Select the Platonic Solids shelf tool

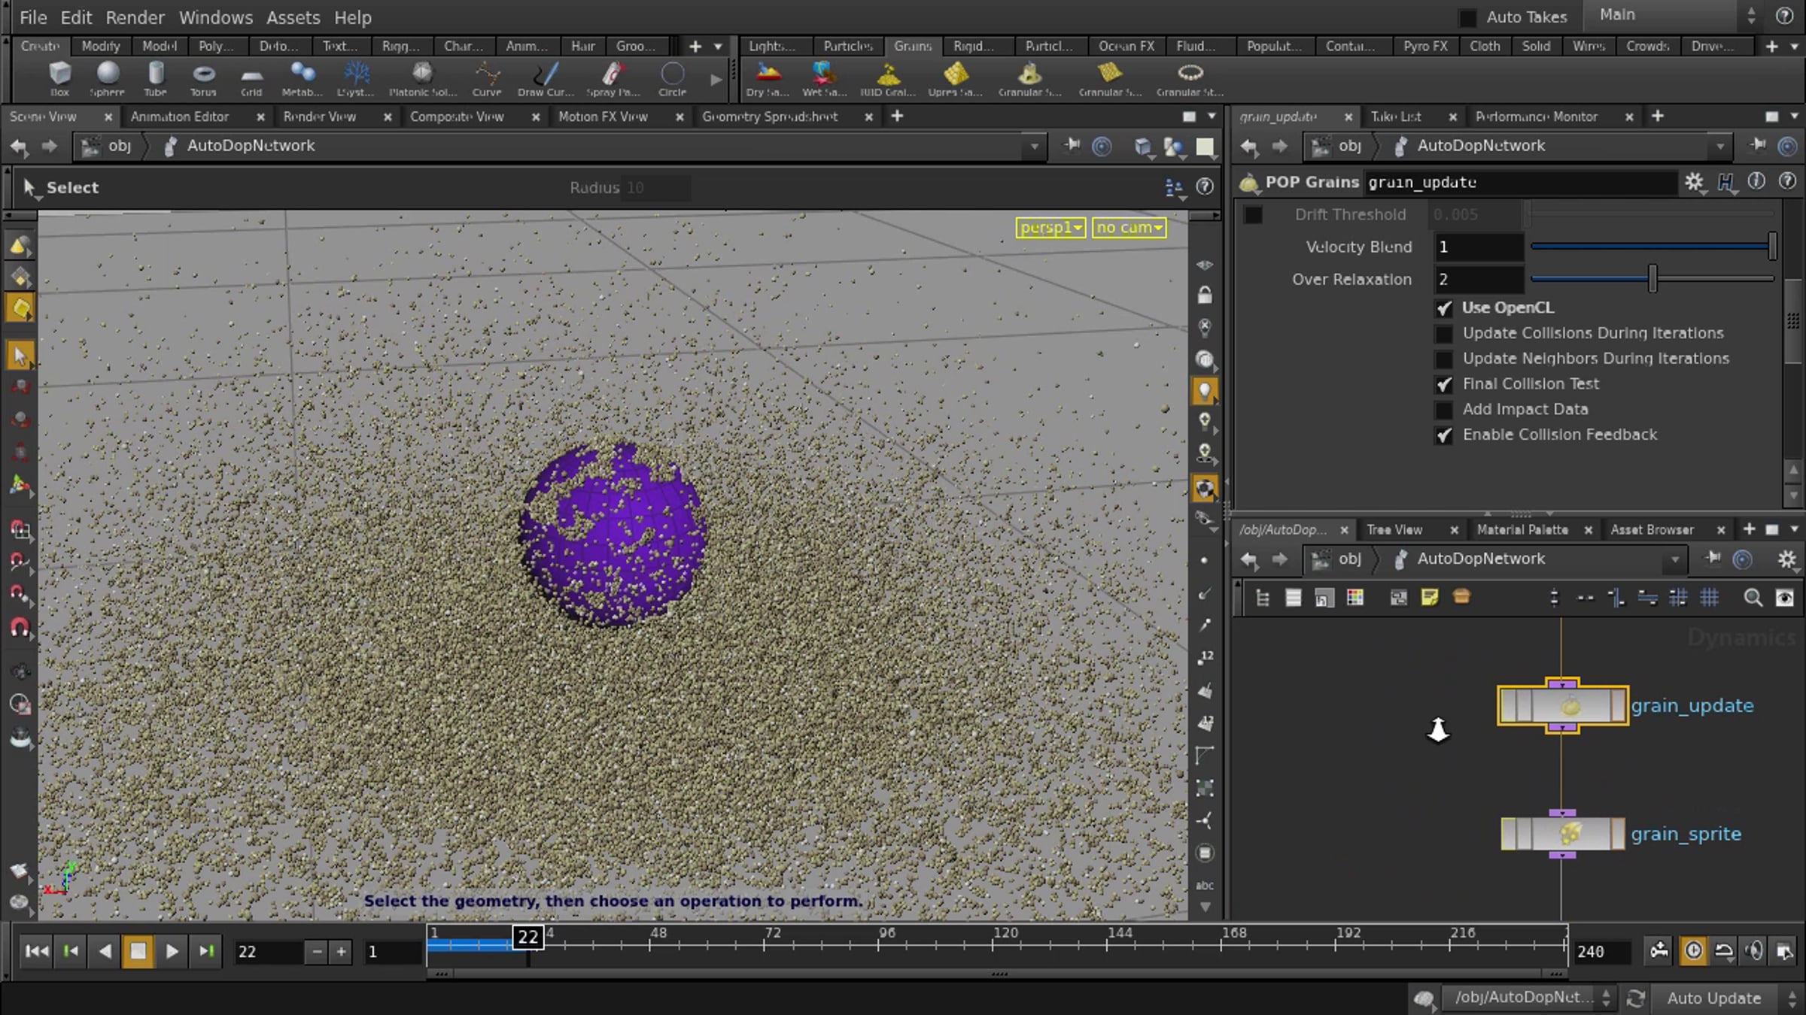coord(422,79)
